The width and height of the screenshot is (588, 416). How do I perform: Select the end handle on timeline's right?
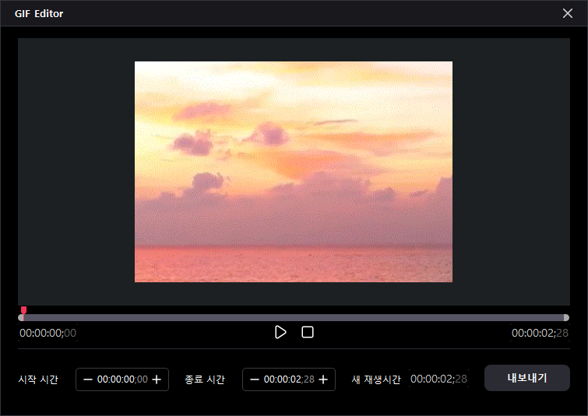(566, 317)
